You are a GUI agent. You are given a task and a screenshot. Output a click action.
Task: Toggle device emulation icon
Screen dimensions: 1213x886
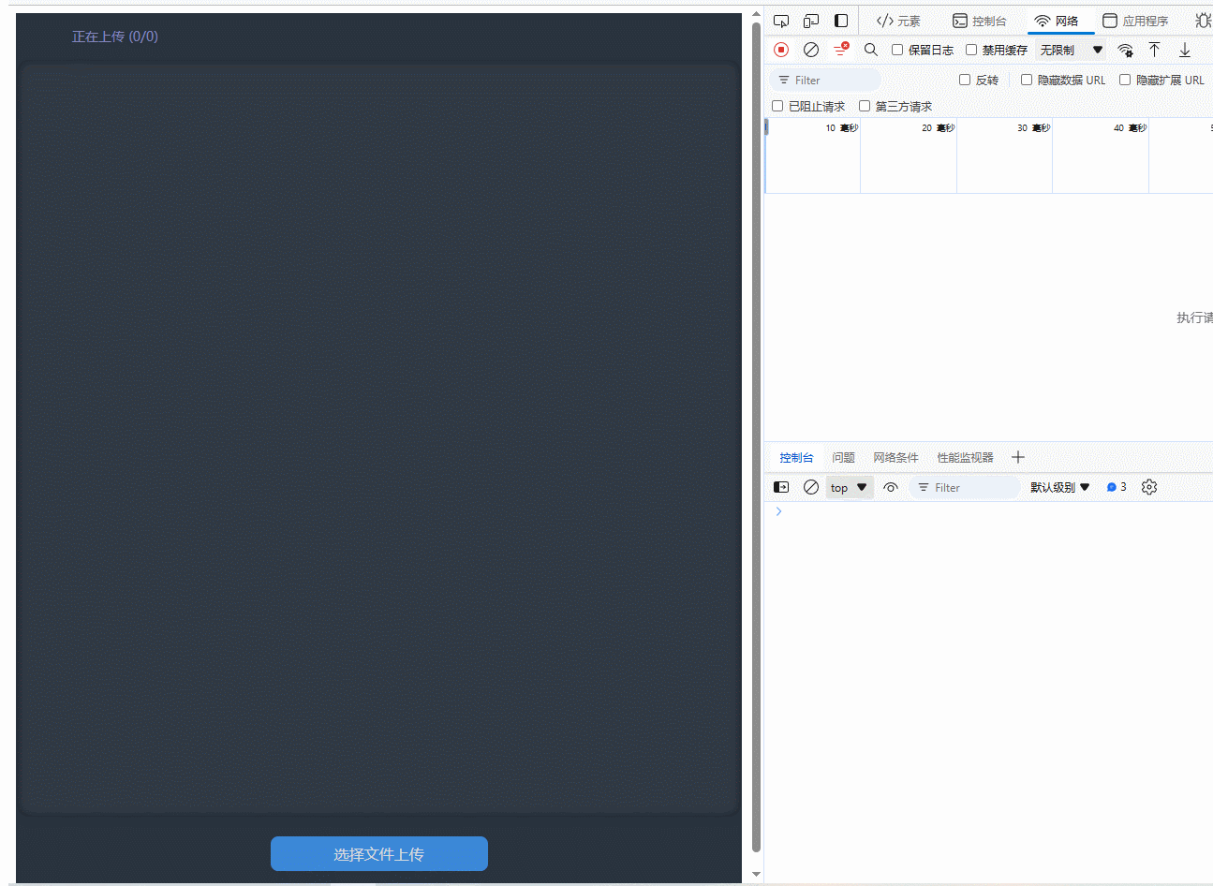coord(811,21)
